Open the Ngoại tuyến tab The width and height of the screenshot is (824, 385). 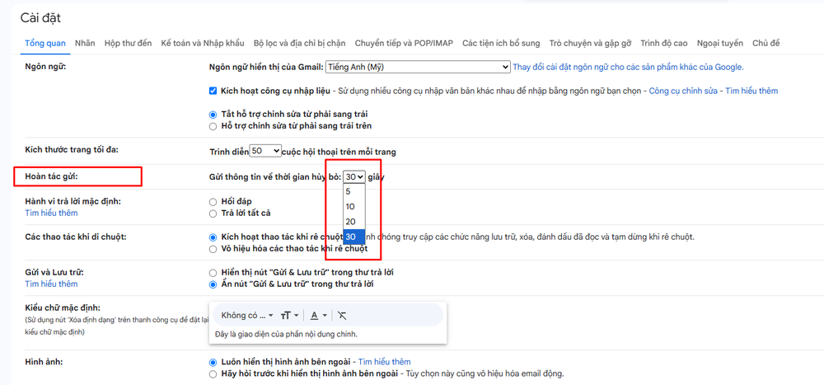[720, 43]
